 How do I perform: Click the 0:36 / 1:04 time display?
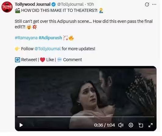pos(104,125)
